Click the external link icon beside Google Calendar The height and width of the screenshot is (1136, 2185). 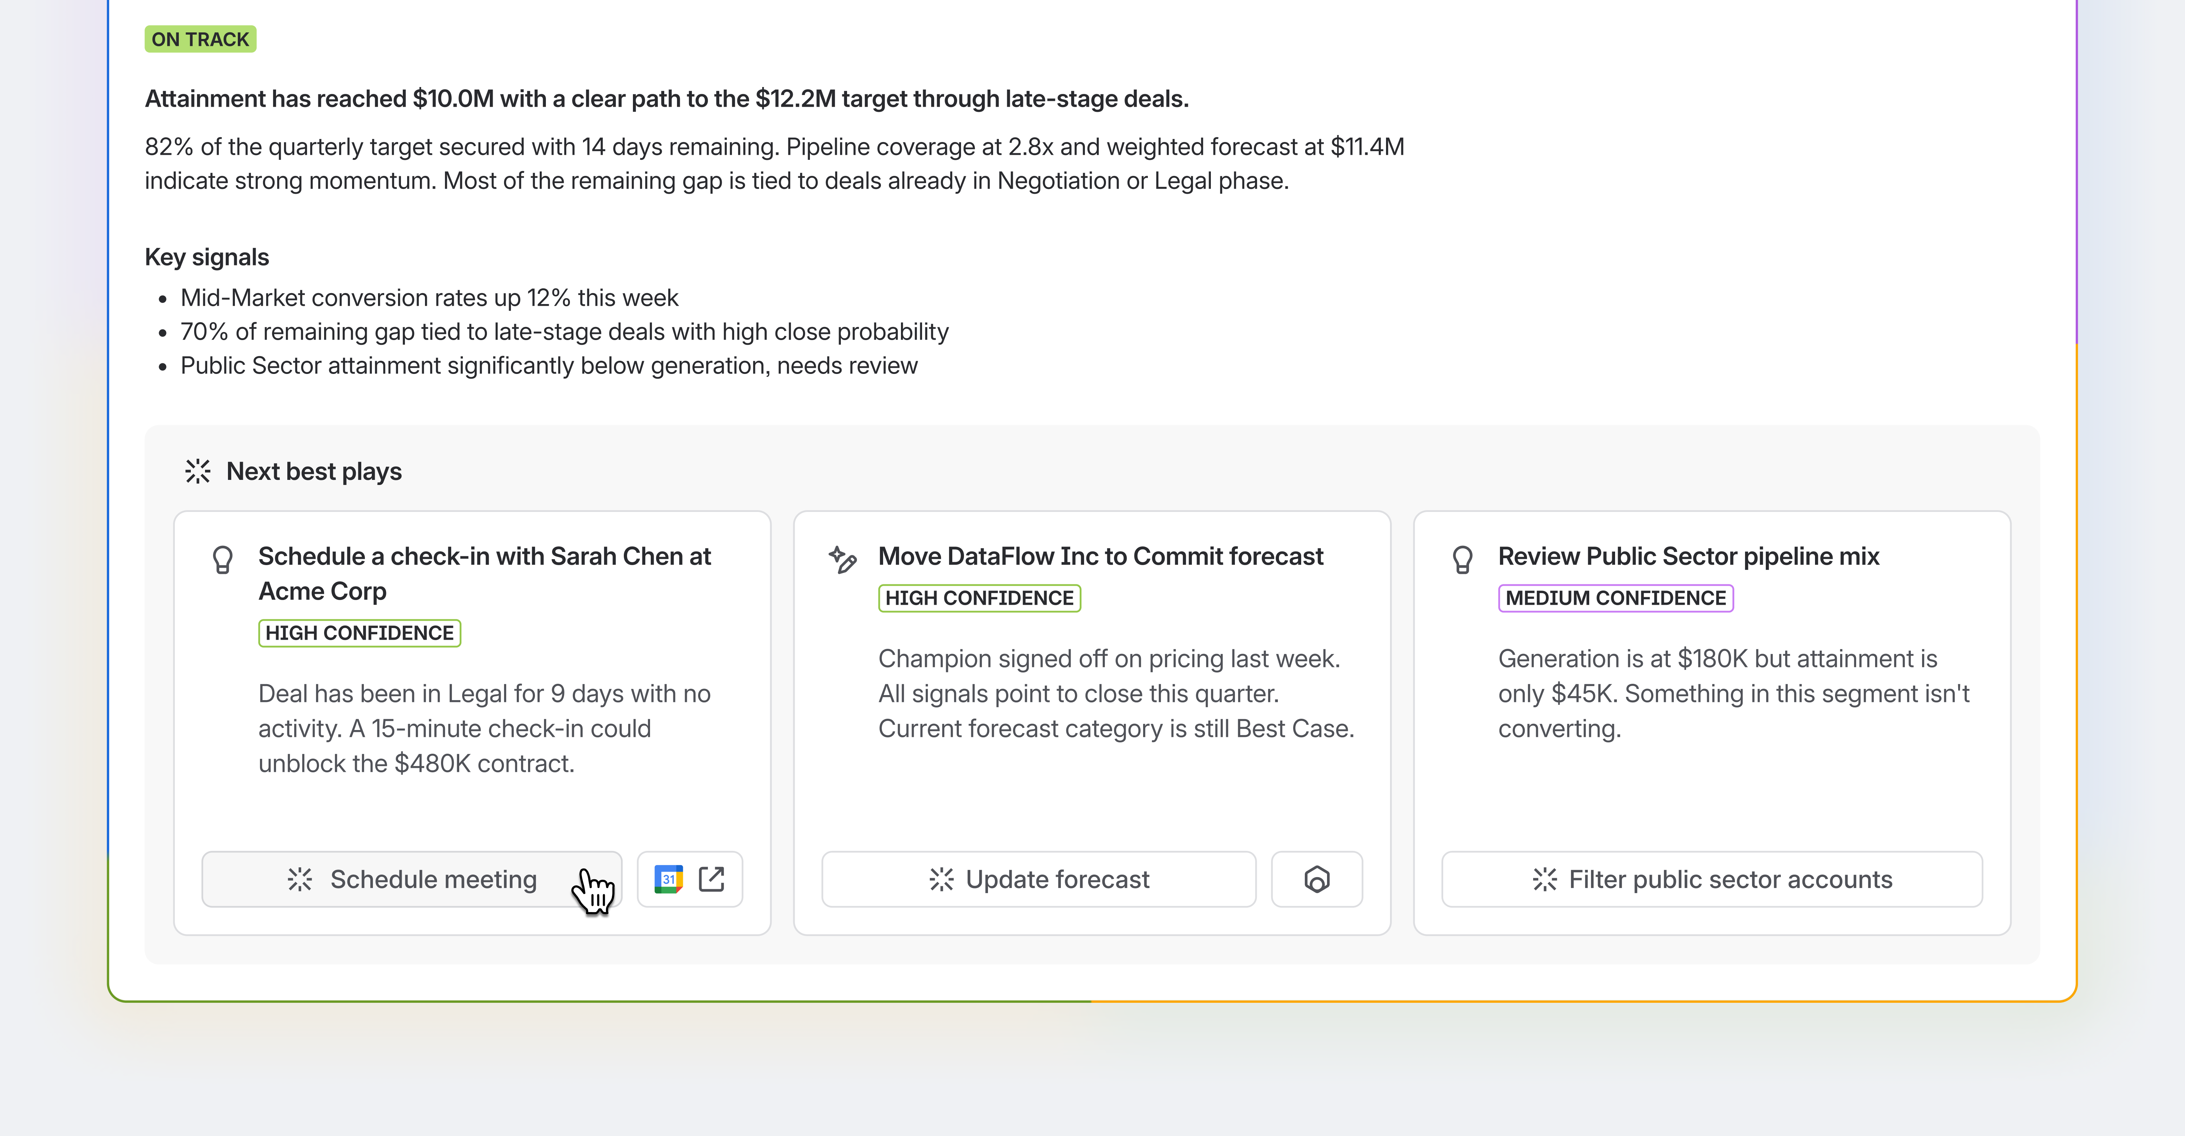[712, 879]
